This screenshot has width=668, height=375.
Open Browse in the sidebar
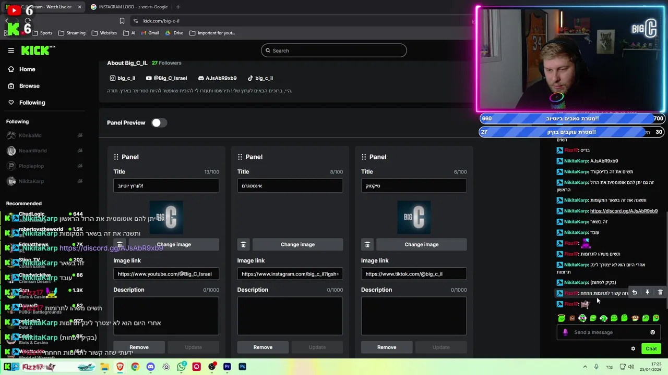[23, 86]
